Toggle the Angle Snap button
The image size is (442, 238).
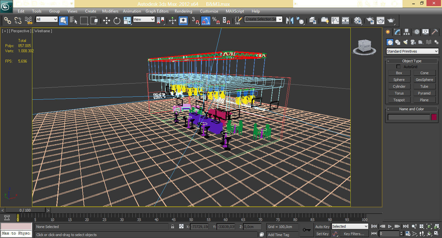click(x=206, y=21)
